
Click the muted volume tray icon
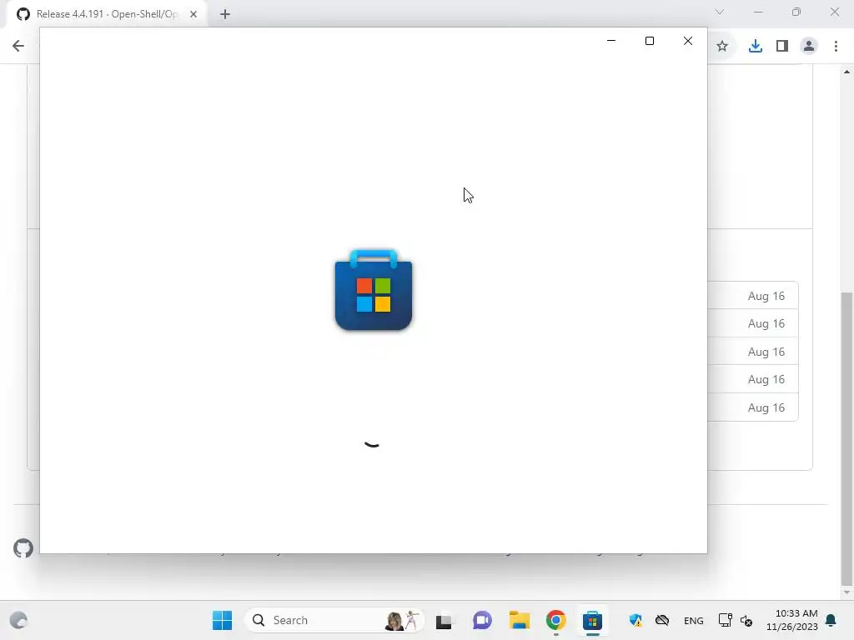[746, 620]
